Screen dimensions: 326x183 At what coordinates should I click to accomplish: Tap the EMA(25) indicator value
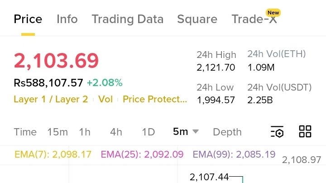pyautogui.click(x=142, y=154)
